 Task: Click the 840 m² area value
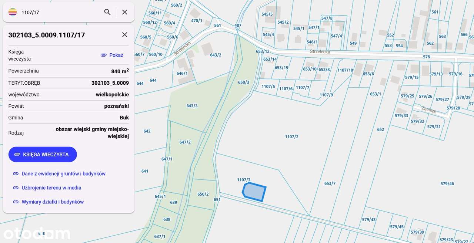120,71
